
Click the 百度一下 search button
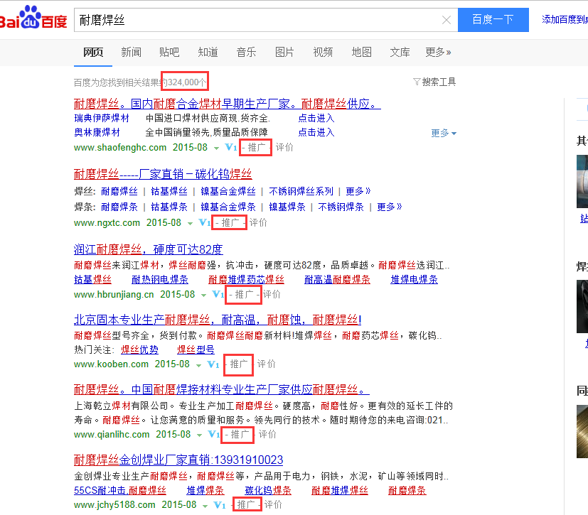493,19
